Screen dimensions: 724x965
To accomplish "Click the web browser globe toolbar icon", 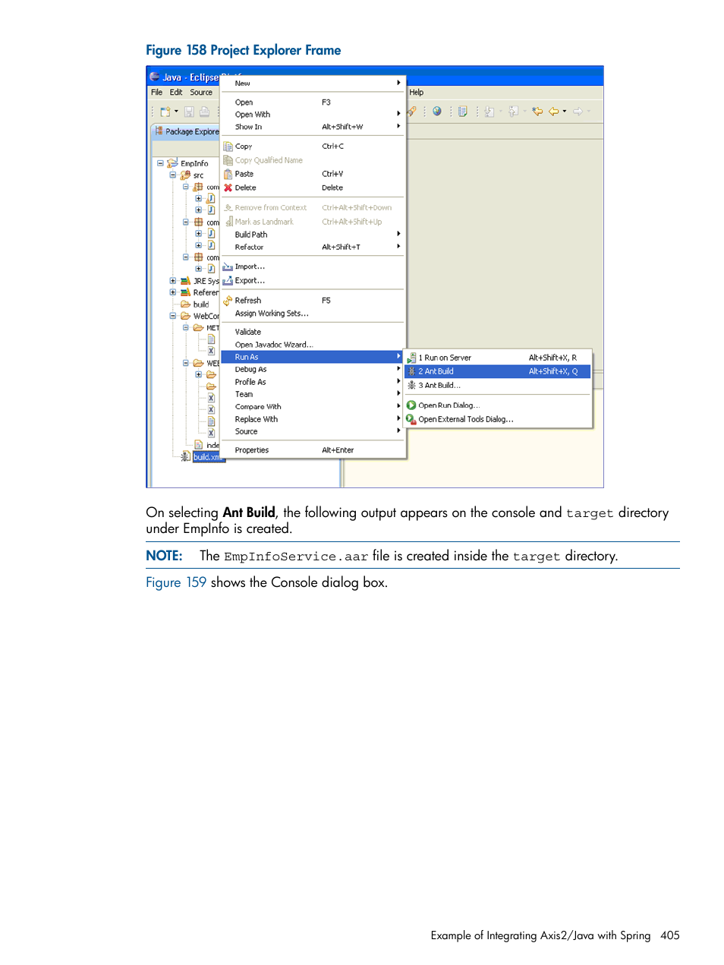I will click(437, 112).
